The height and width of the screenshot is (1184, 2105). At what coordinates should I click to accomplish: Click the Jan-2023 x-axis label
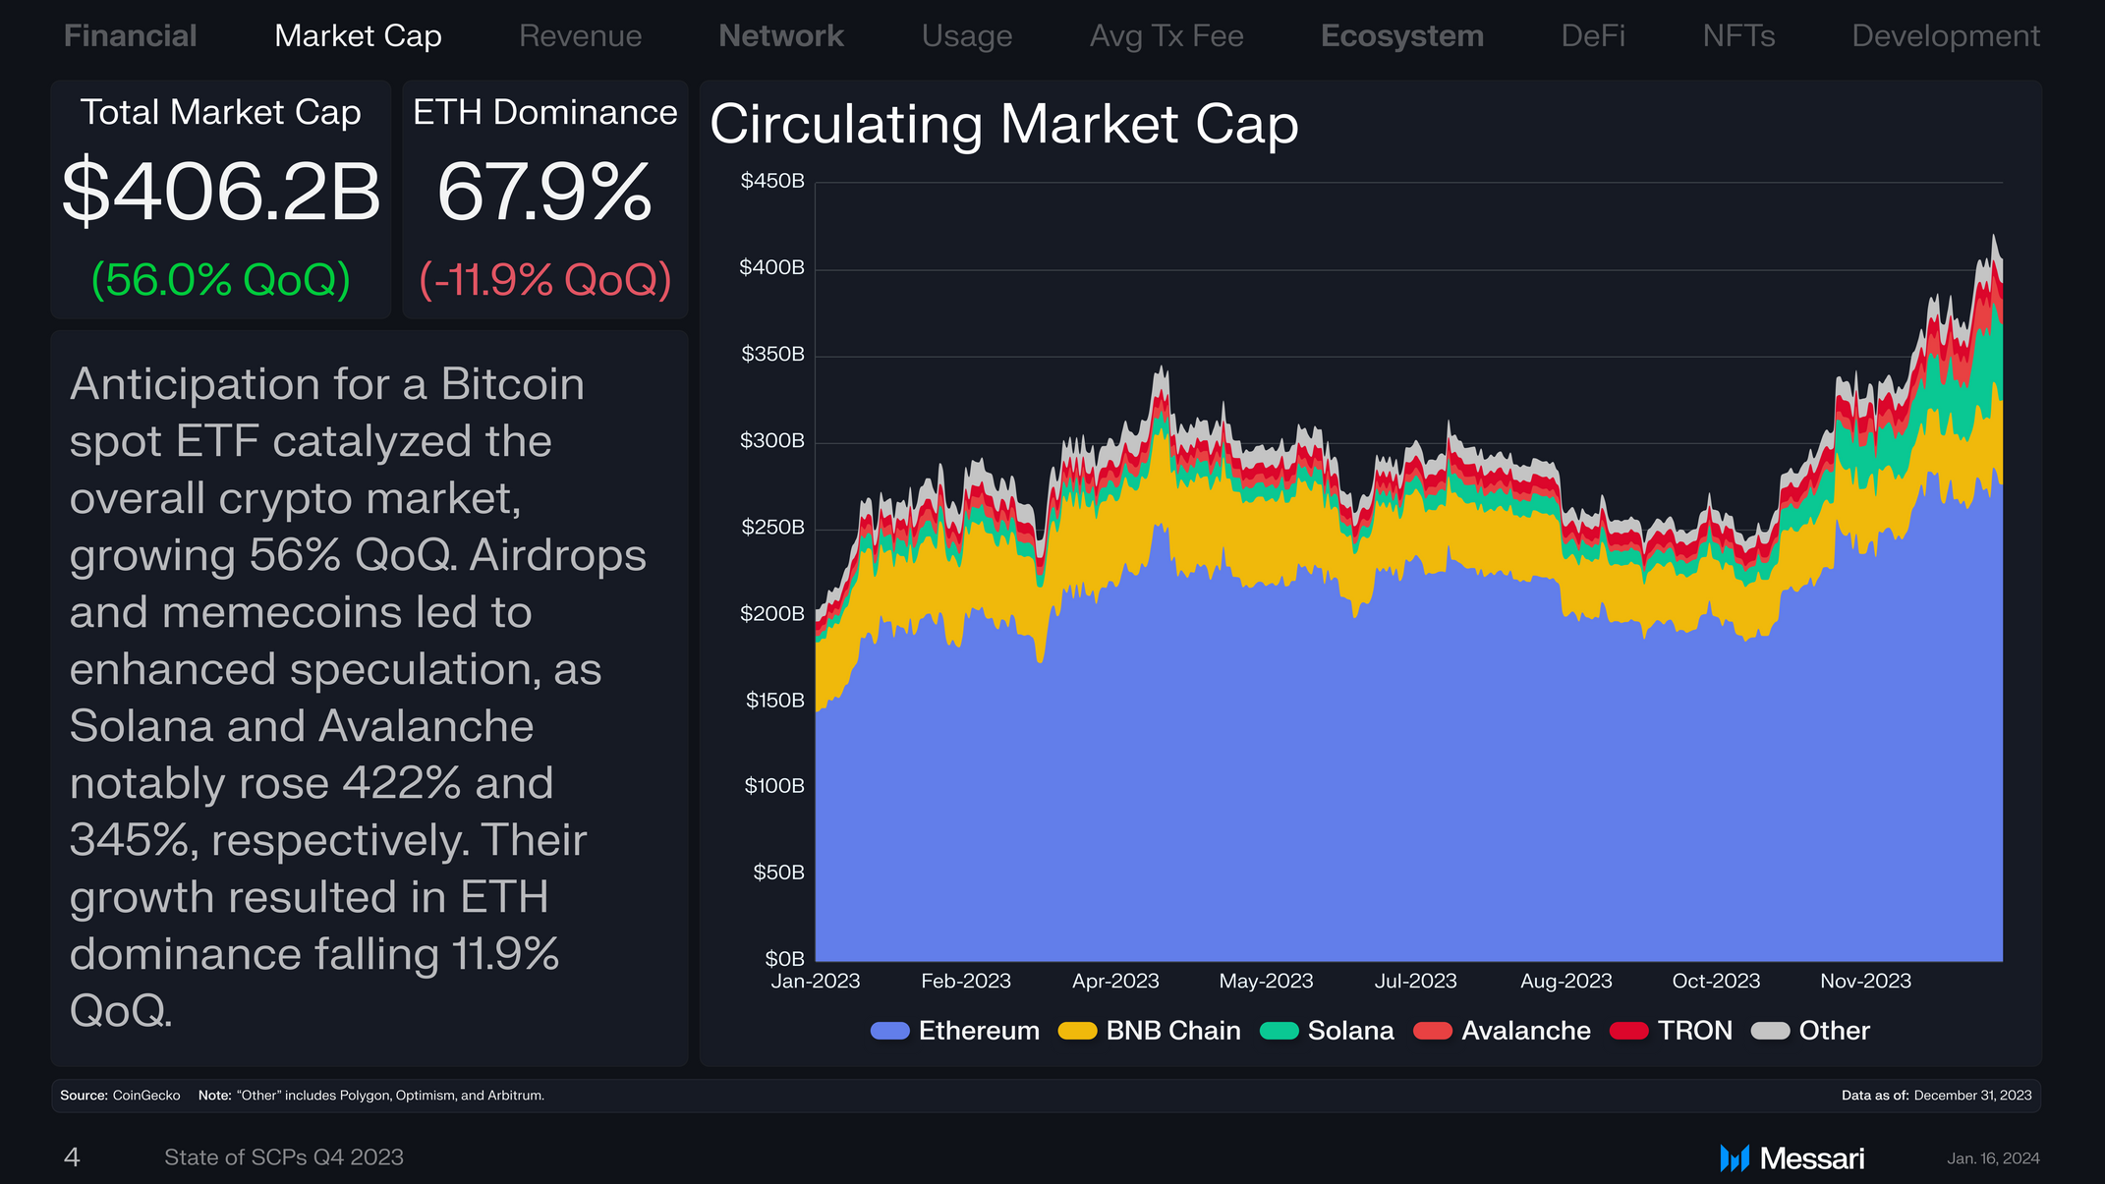coord(816,982)
